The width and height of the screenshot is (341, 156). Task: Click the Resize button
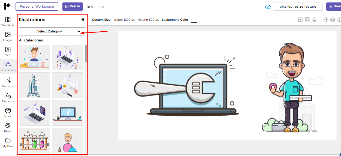[x=73, y=7]
